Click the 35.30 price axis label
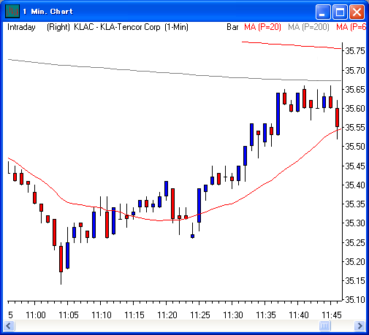This screenshot has width=369, height=335. click(x=355, y=223)
